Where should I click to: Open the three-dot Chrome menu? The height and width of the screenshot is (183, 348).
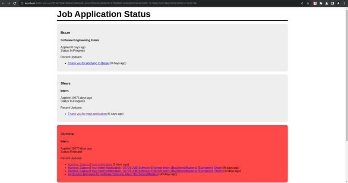click(344, 3)
